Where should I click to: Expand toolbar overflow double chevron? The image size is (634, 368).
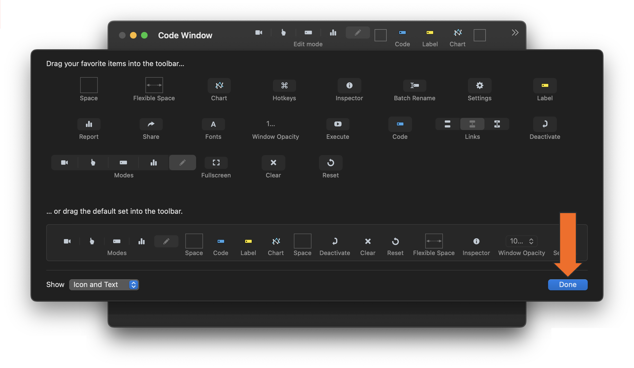pos(515,33)
